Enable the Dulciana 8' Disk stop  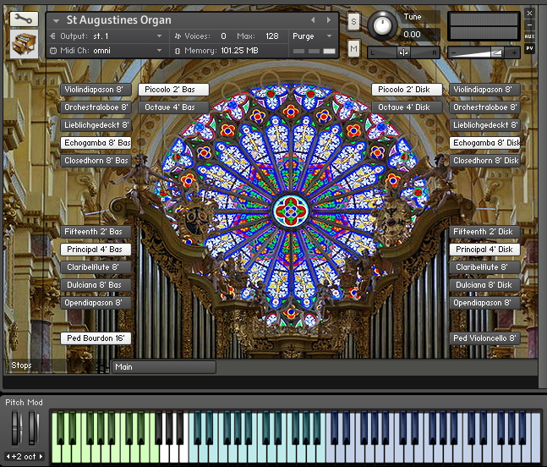tap(484, 285)
